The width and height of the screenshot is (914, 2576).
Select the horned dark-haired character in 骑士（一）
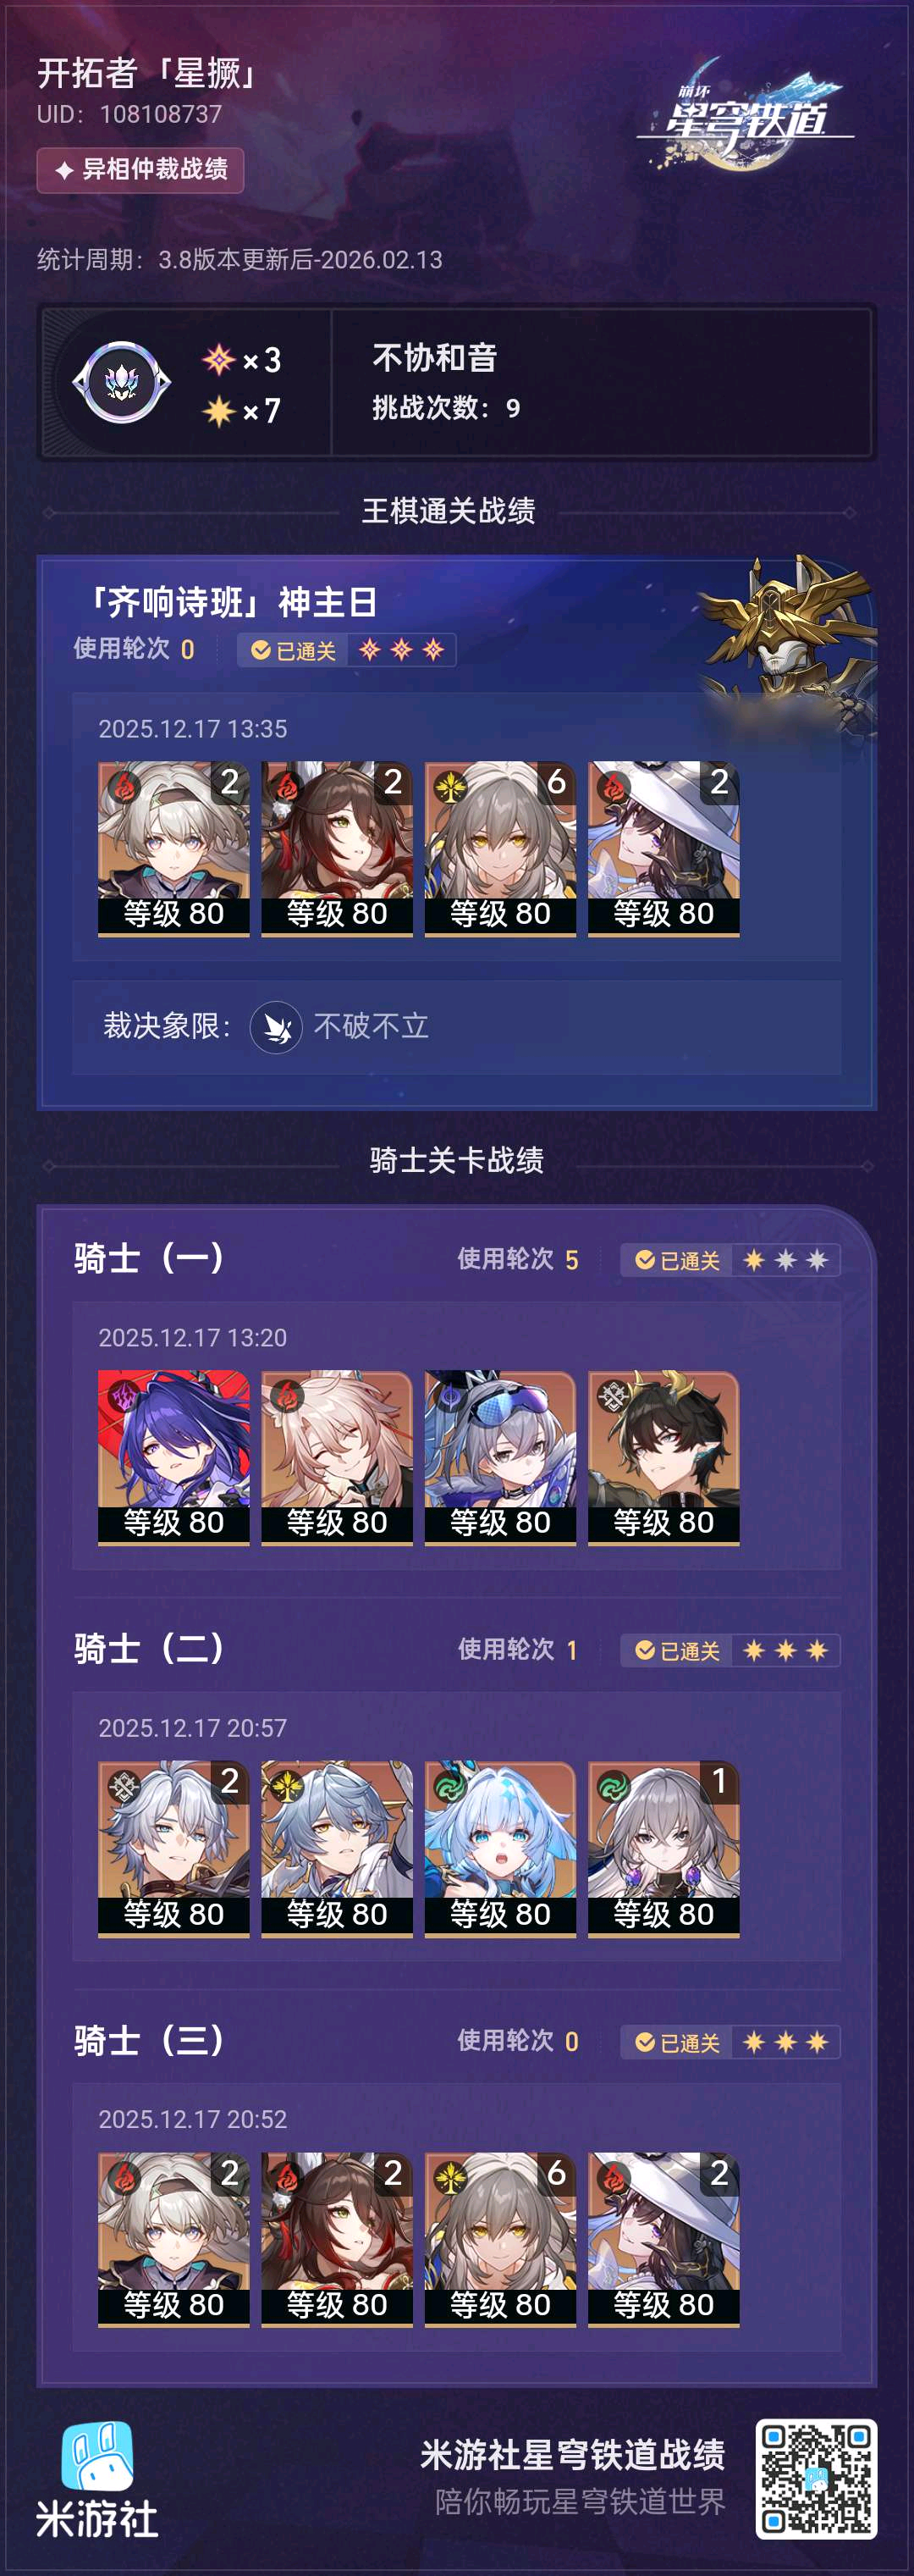664,1456
